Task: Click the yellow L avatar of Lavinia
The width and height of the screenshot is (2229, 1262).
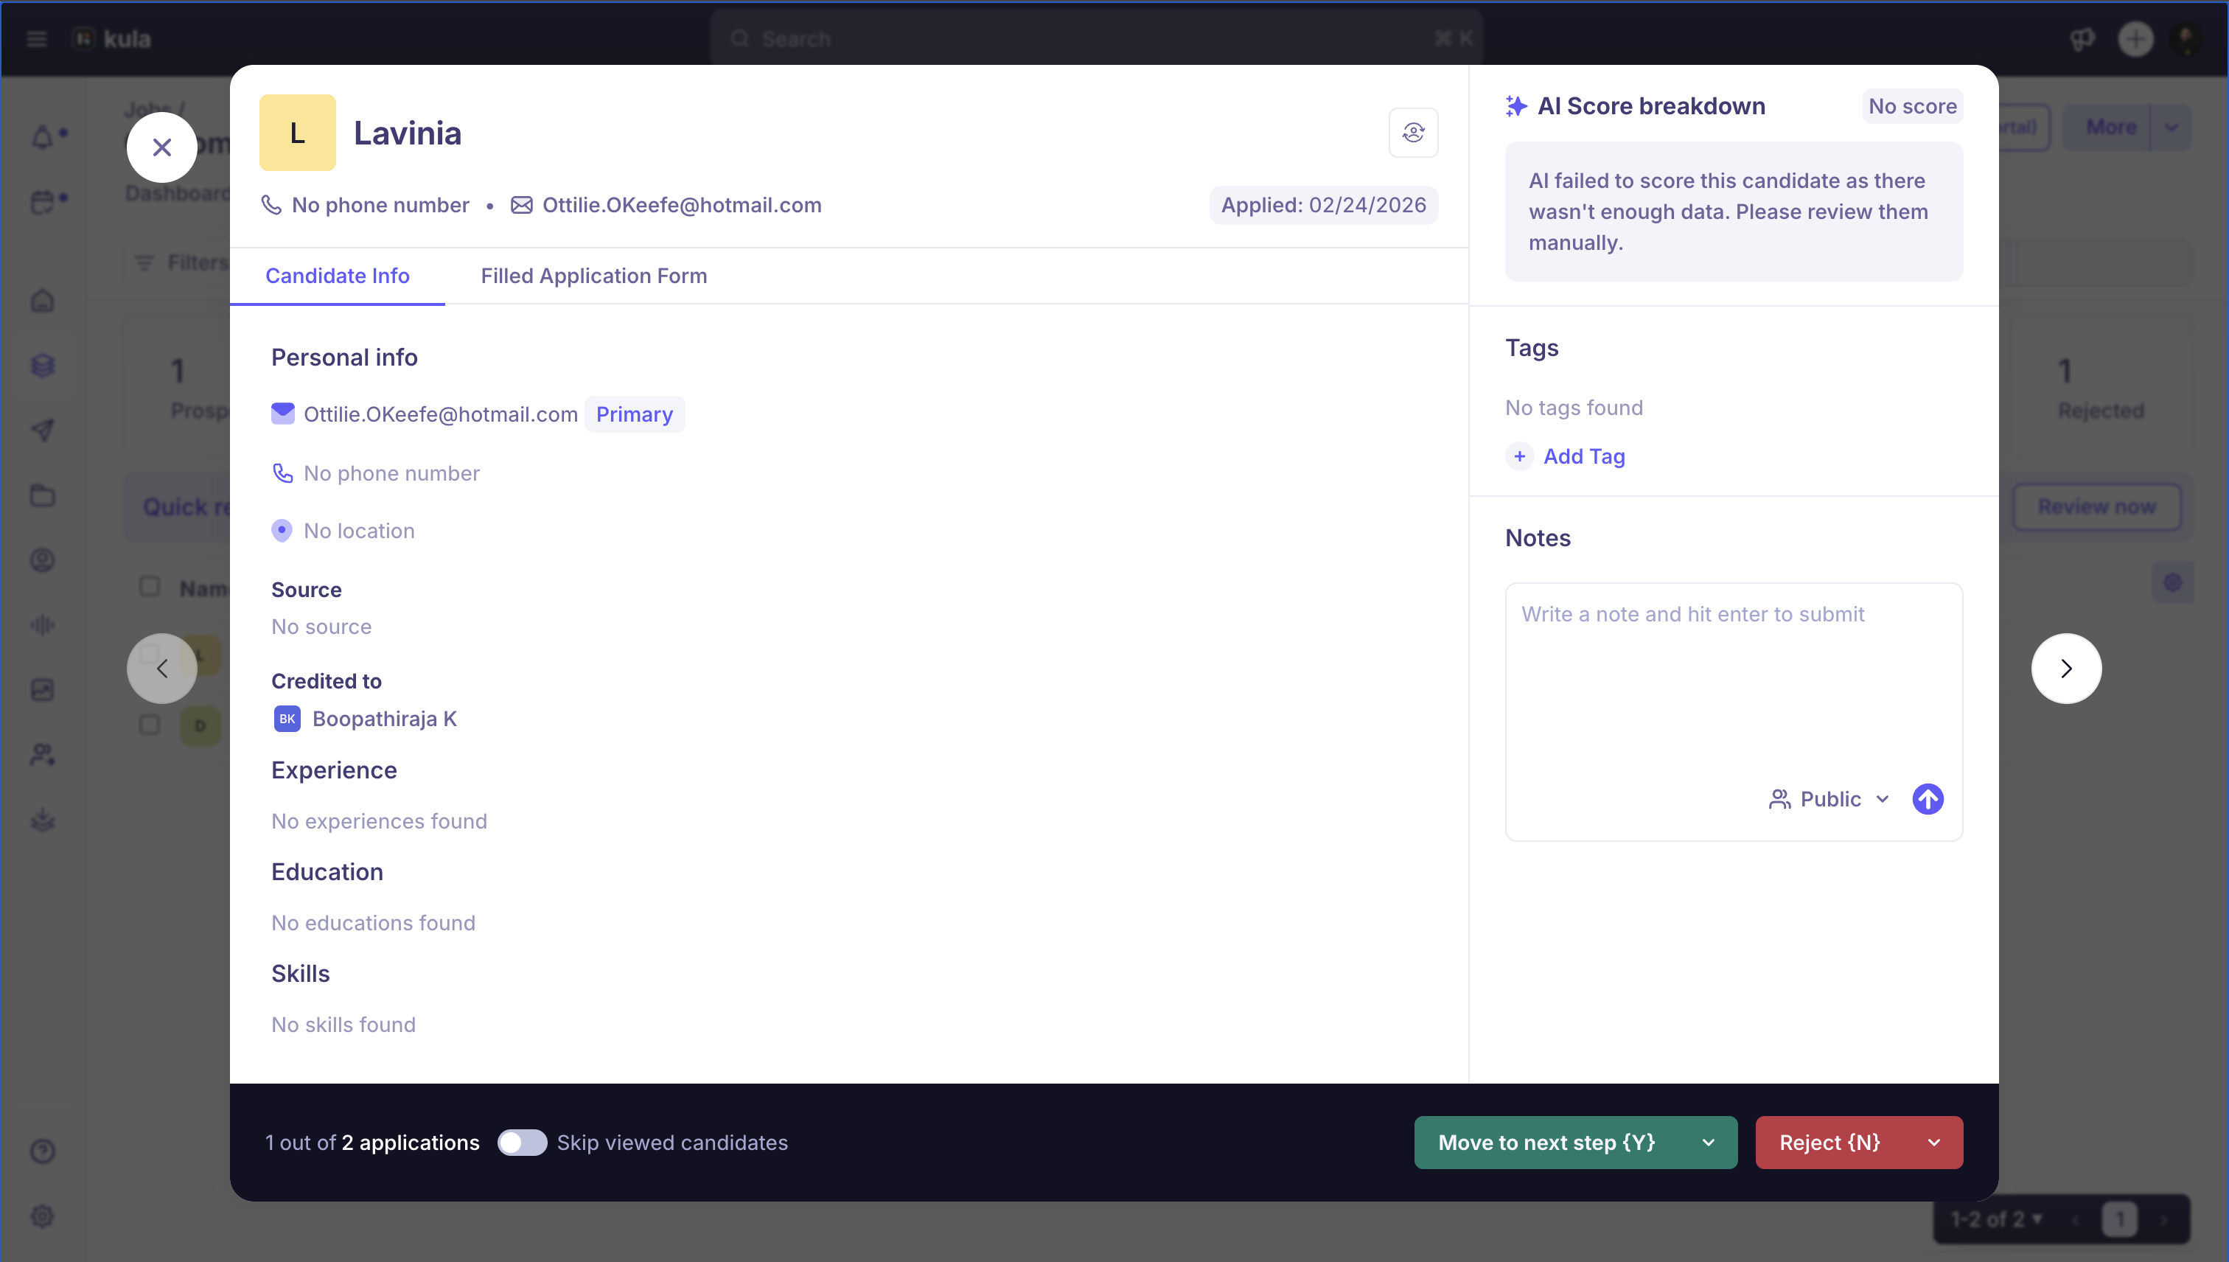Action: 297,133
